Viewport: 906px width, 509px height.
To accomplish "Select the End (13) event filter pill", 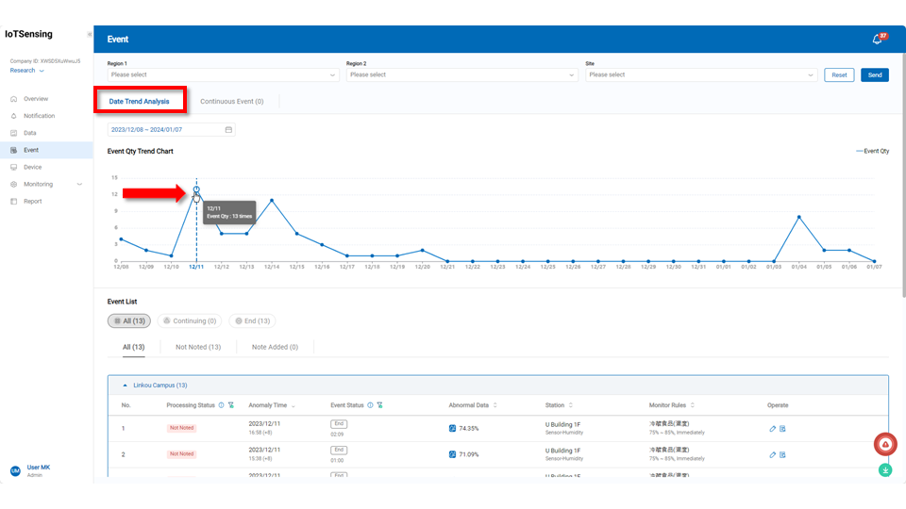I will click(x=252, y=321).
